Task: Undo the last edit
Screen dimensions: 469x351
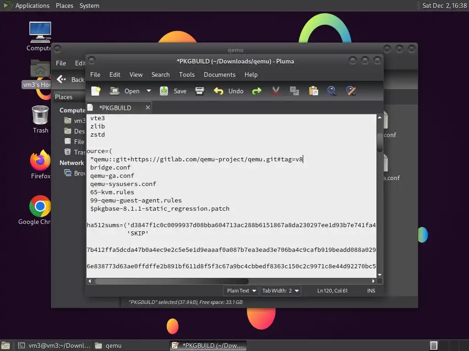Action: [x=229, y=91]
